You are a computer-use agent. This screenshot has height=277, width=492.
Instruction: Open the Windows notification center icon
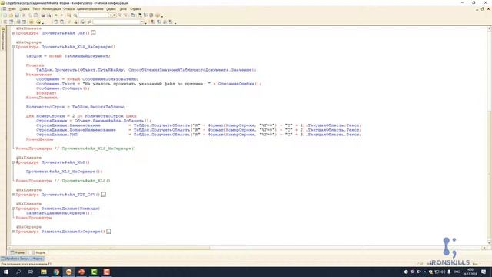coord(484,272)
